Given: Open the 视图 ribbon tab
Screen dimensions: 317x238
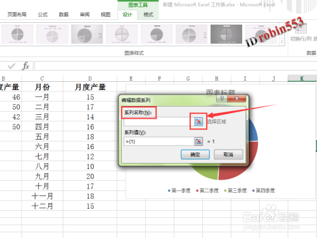Looking at the screenshot, I should pos(105,15).
